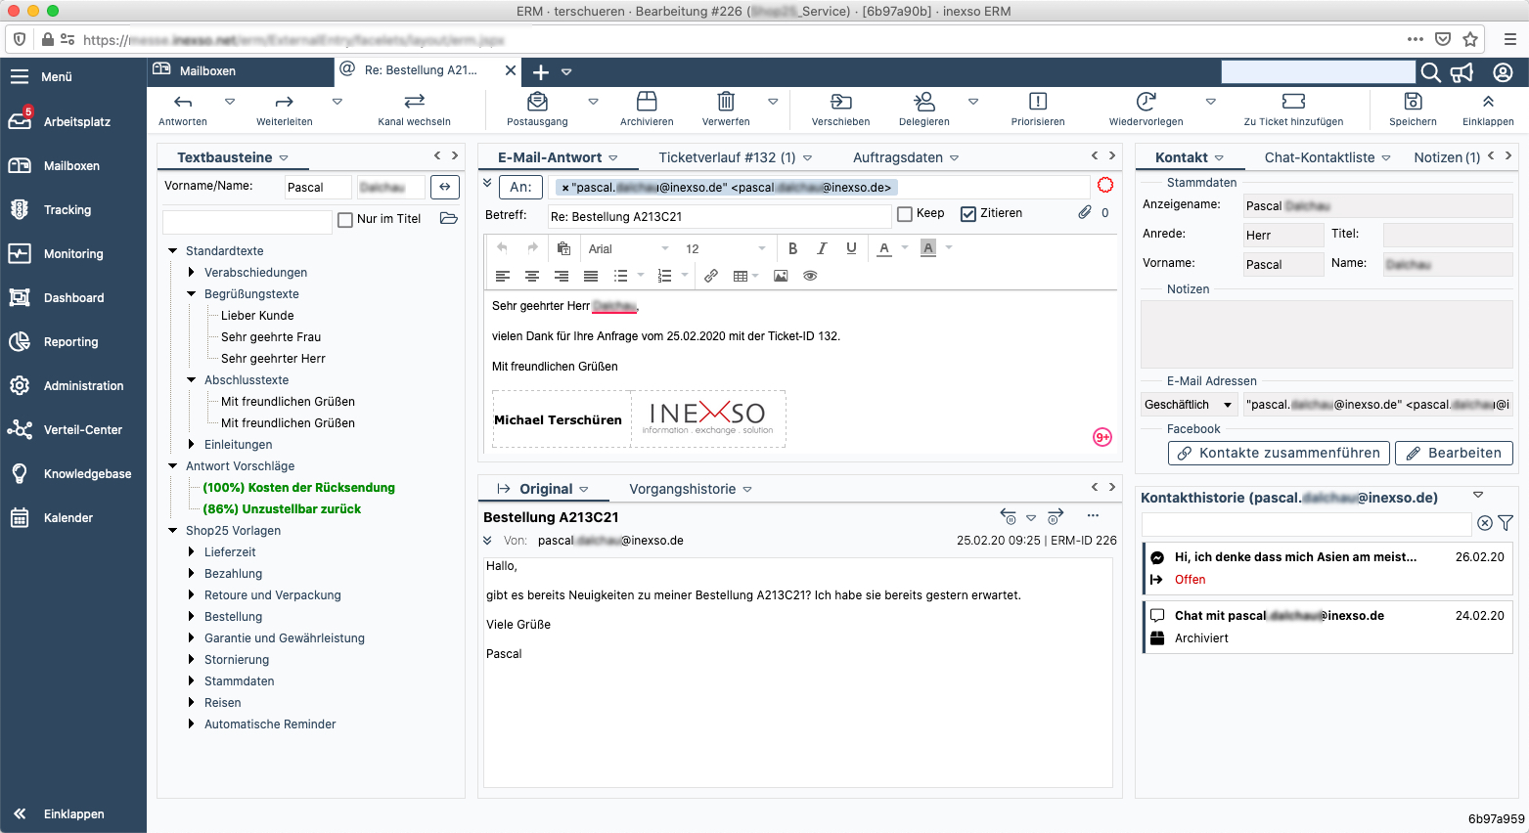
Task: Enable the Keep checkbox next to Betreff
Action: pos(904,213)
